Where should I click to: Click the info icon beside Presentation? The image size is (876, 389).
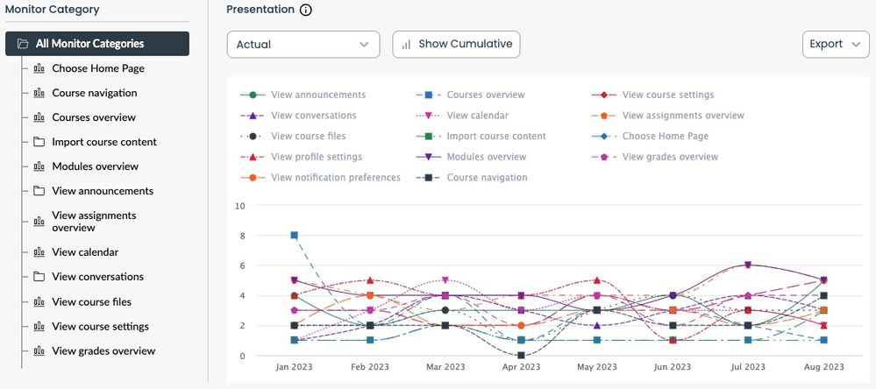(x=305, y=11)
